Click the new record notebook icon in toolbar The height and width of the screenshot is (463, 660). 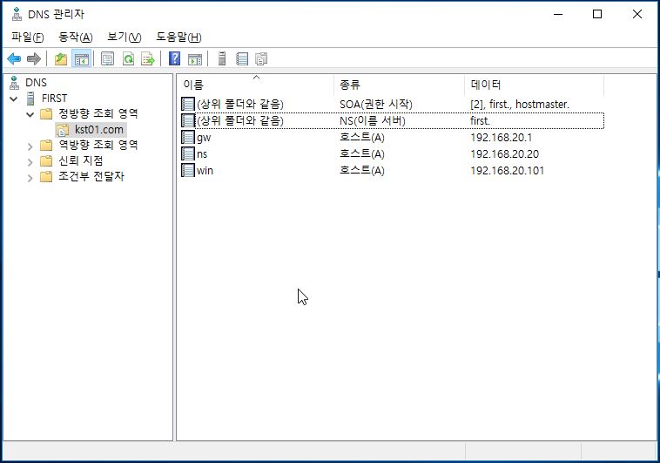coord(241,58)
